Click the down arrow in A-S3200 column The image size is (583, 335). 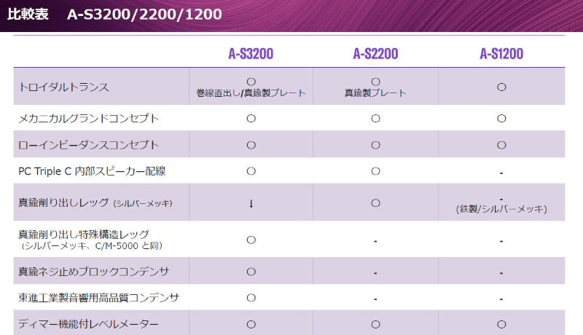(x=251, y=203)
